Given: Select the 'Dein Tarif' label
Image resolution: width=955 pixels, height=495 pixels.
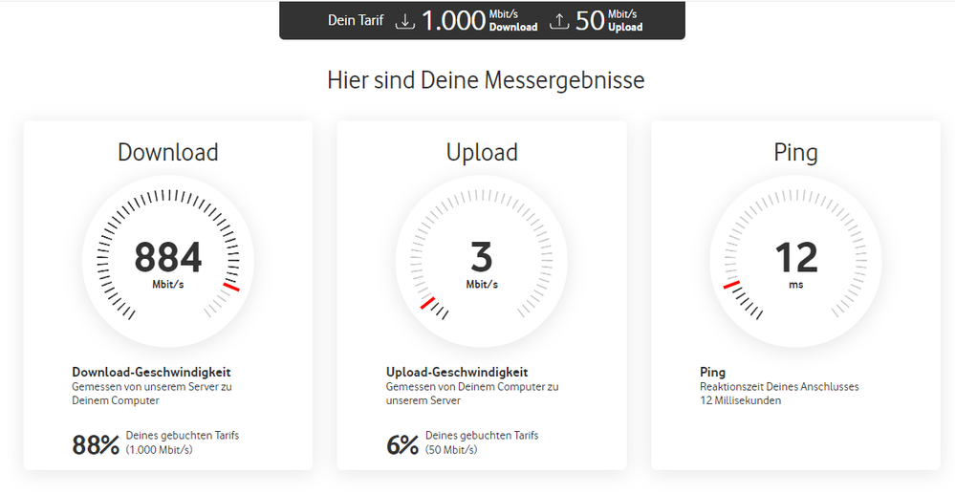Looking at the screenshot, I should coord(356,20).
